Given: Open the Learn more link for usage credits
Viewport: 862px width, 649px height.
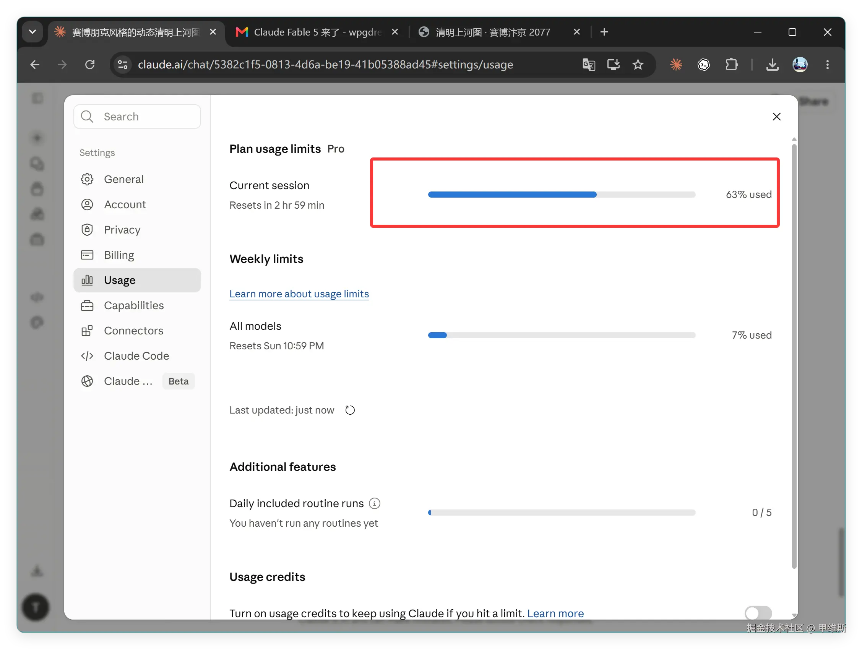Looking at the screenshot, I should (555, 613).
